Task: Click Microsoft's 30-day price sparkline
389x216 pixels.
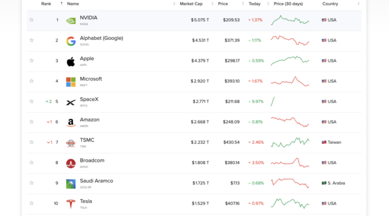Action: [290, 81]
